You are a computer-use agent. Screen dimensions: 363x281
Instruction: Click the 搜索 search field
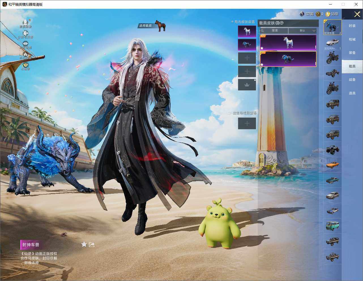coord(274,31)
